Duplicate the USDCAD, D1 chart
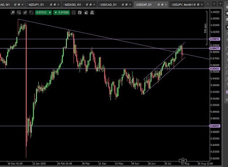 pyautogui.click(x=126, y=5)
